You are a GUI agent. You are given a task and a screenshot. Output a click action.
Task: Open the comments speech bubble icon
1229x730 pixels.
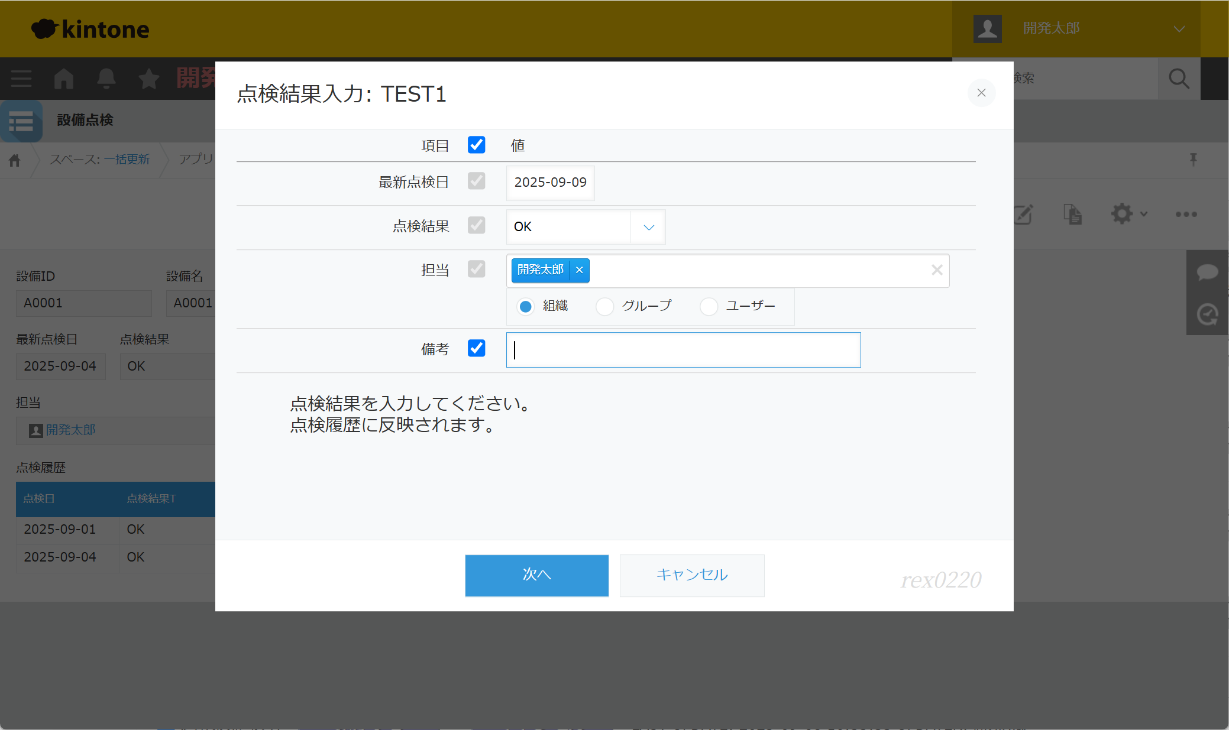coord(1207,272)
